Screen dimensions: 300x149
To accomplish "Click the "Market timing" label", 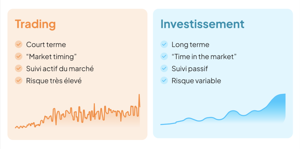I will (52, 57).
